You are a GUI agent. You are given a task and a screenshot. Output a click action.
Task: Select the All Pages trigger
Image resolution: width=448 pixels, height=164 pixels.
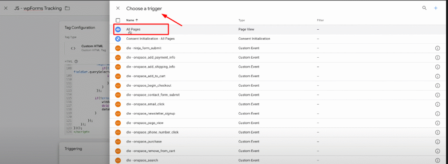(x=279, y=29)
